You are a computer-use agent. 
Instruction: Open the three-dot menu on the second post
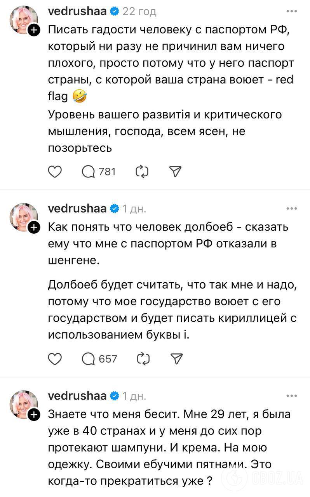click(292, 208)
